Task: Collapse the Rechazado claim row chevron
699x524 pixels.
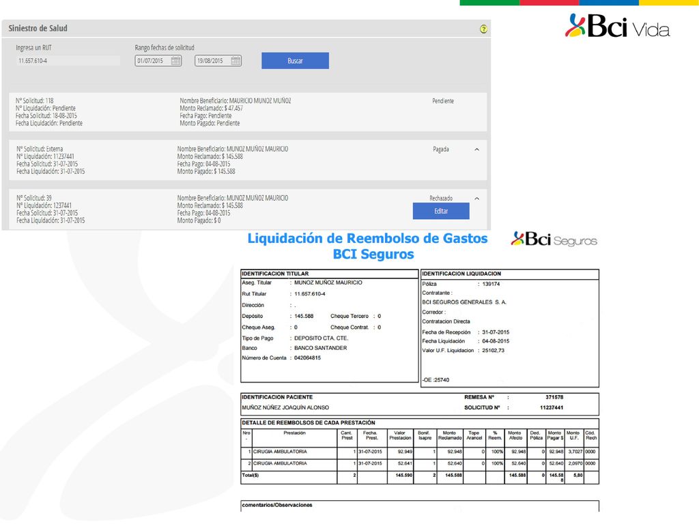Action: click(477, 199)
